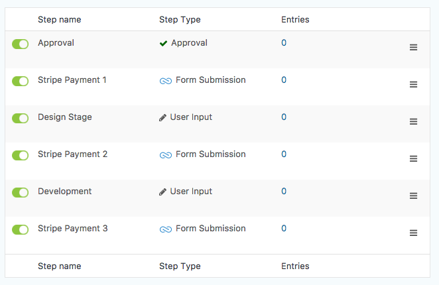Click Stripe Payment 1's Form Submission link icon

click(x=165, y=81)
